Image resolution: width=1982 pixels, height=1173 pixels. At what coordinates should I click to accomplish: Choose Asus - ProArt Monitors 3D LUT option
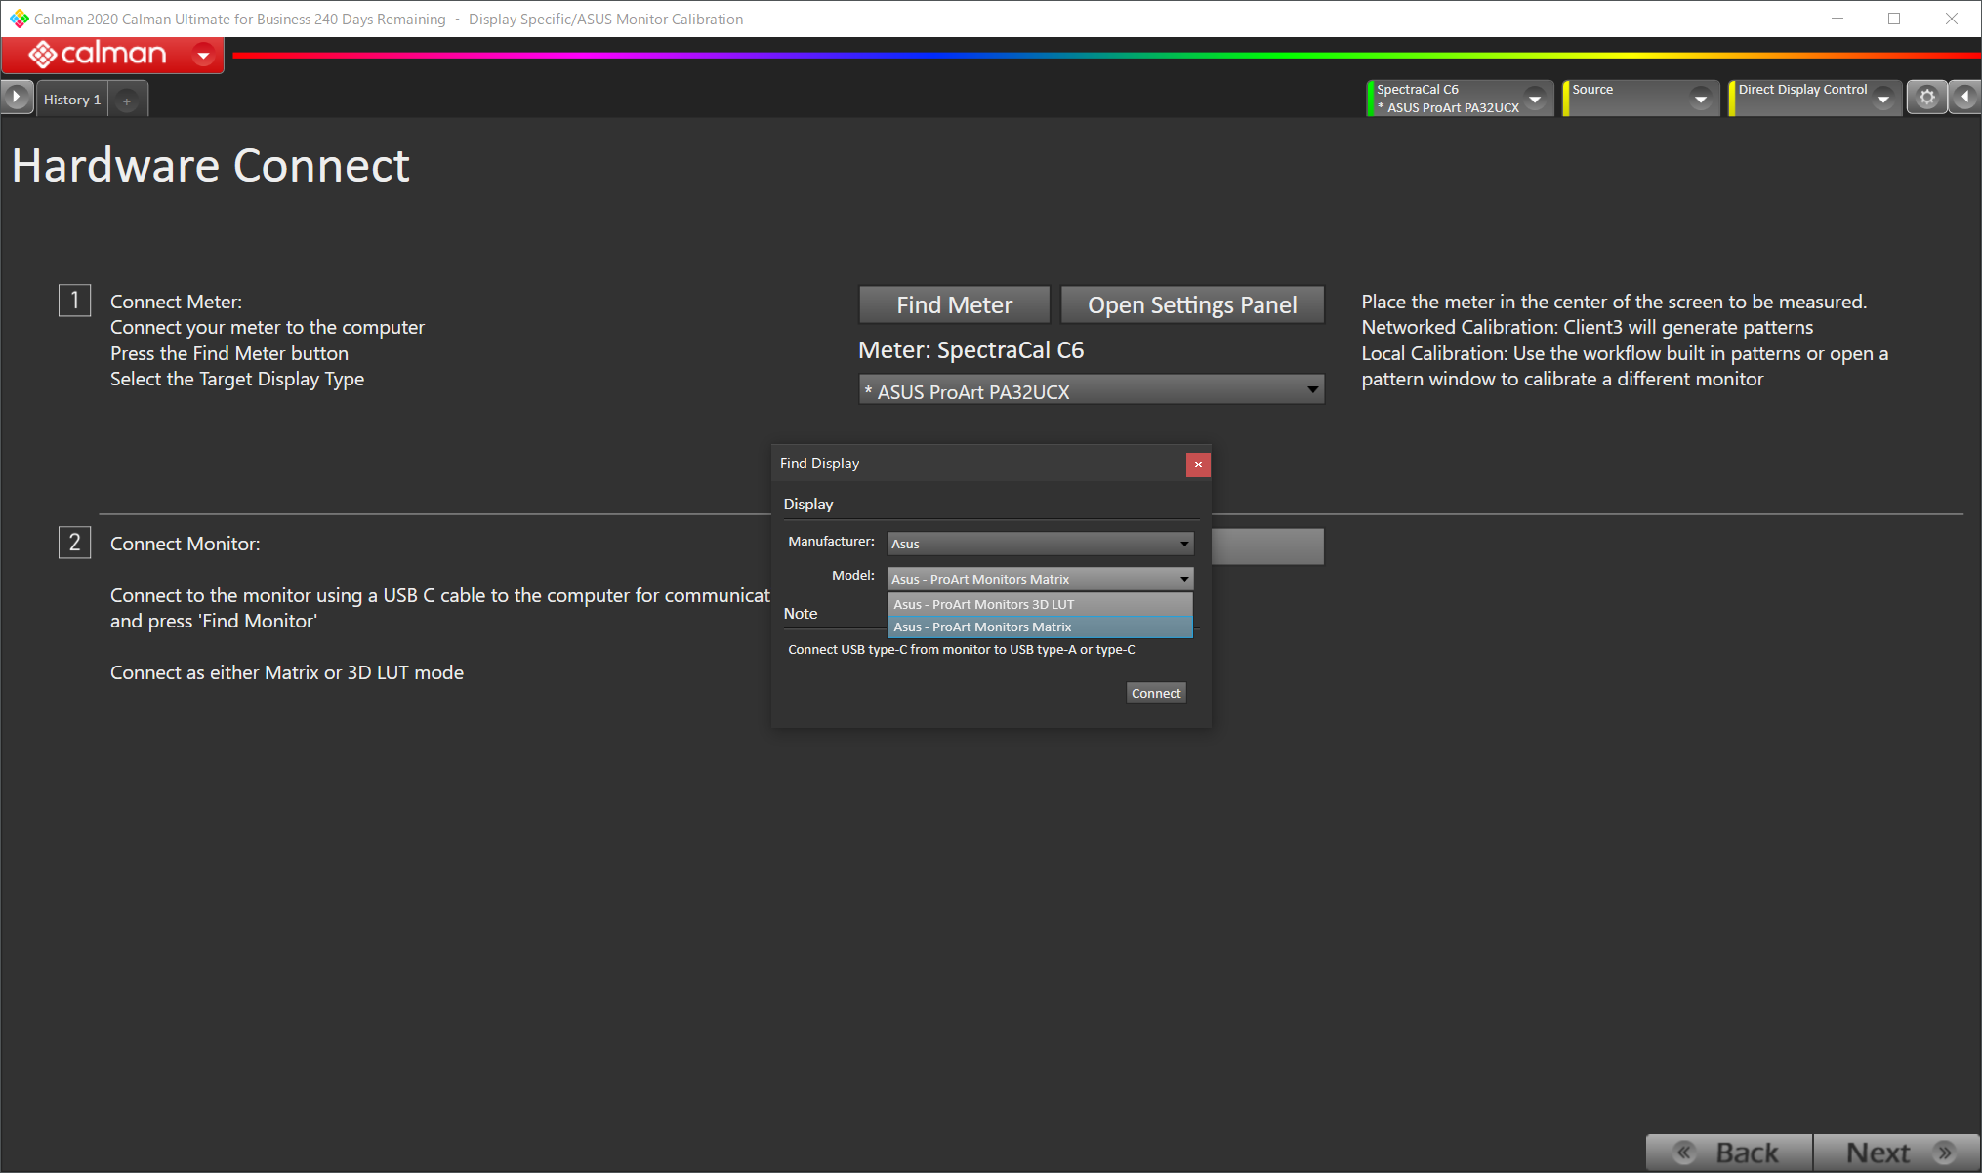pyautogui.click(x=1040, y=604)
